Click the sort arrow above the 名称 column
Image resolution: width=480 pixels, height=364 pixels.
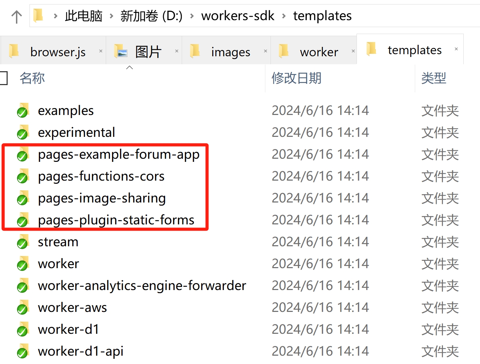[x=130, y=67]
